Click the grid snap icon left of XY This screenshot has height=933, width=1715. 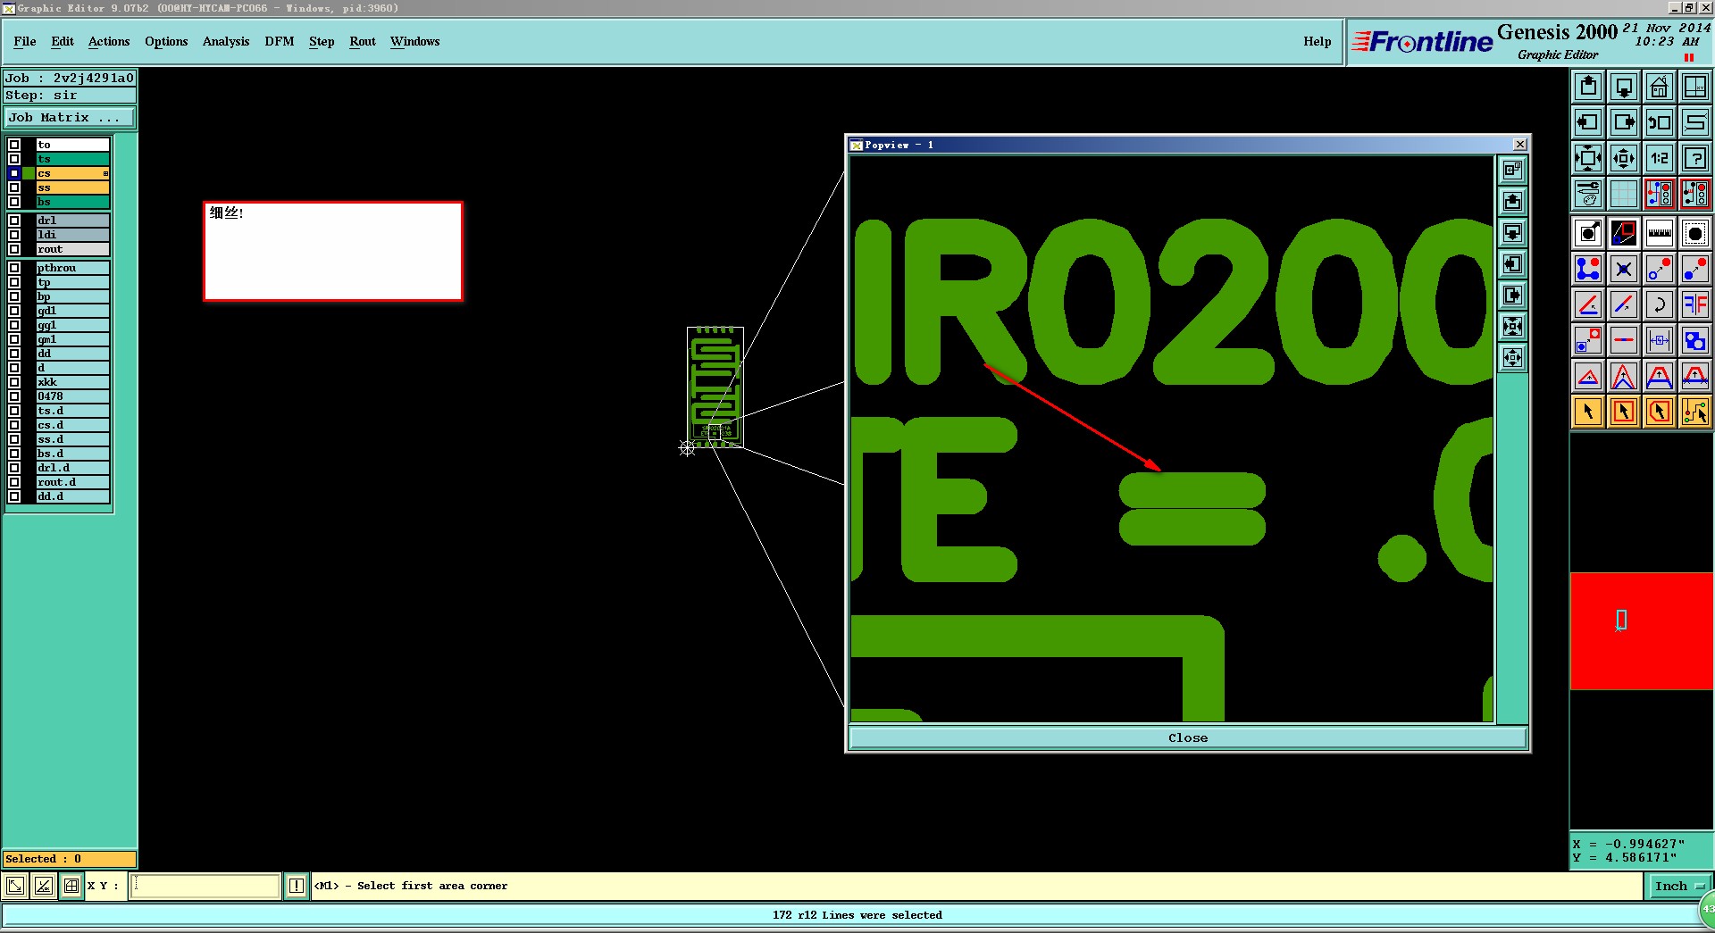[x=71, y=886]
